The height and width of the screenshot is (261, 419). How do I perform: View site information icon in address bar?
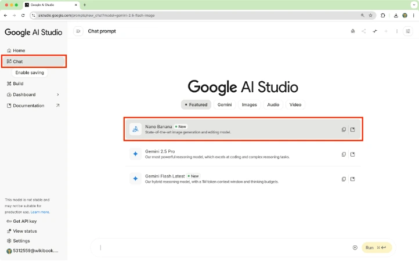(x=34, y=16)
